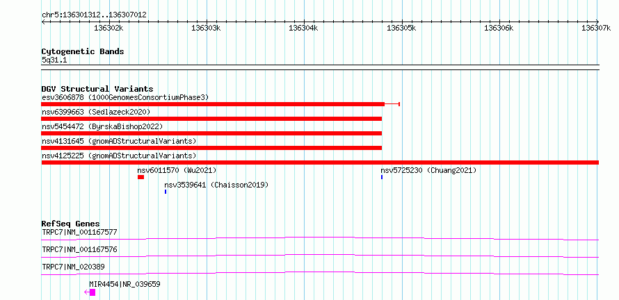Image resolution: width=619 pixels, height=300 pixels.
Task: Select the small red nsv6011570 Wu2021 block
Action: click(x=141, y=177)
